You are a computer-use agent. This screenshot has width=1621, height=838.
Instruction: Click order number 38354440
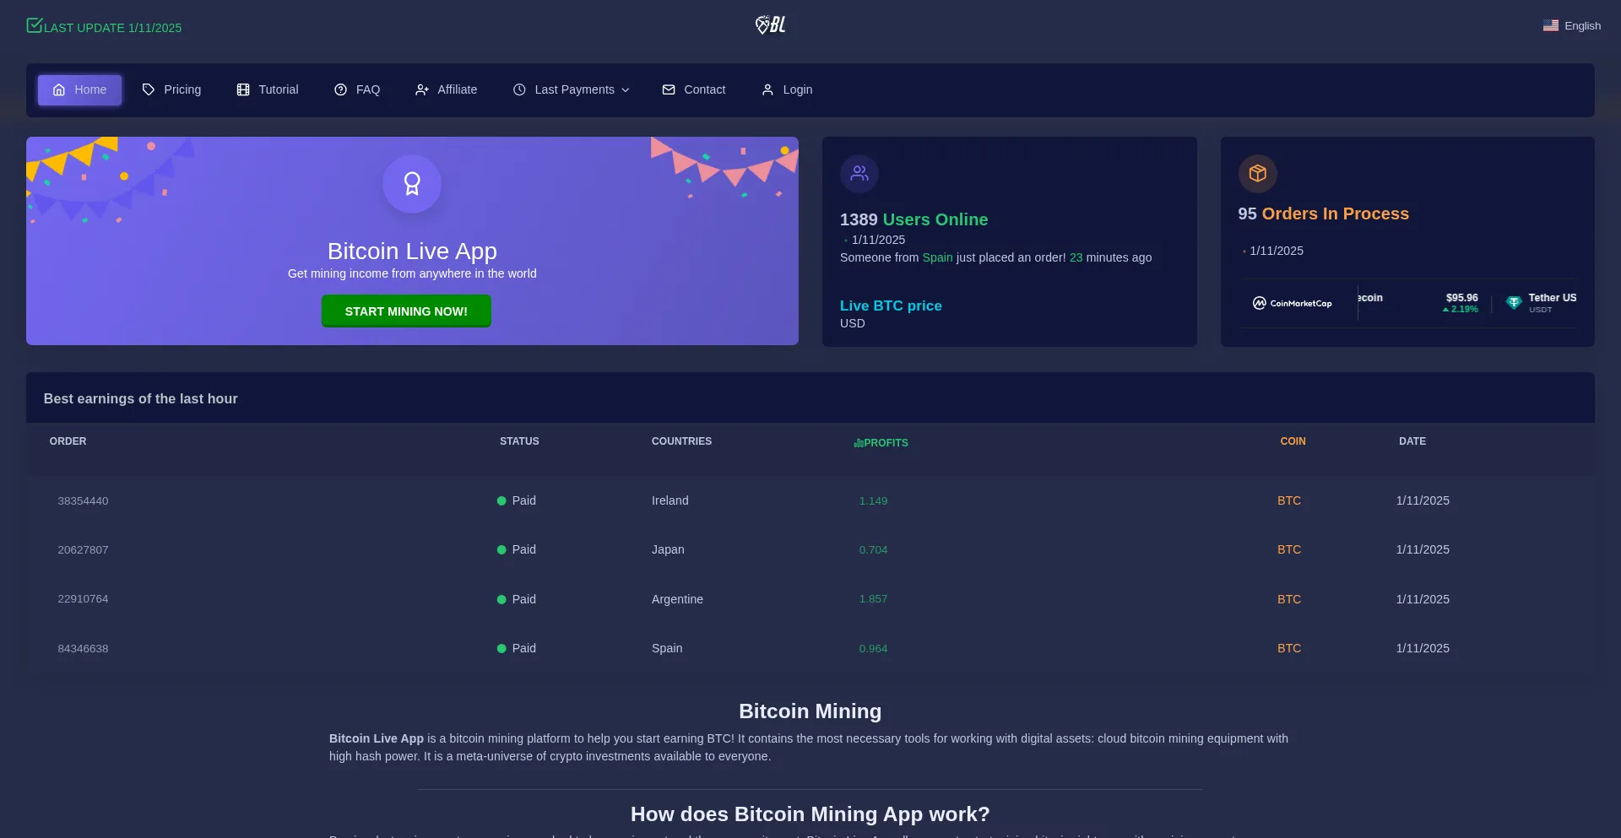[83, 501]
